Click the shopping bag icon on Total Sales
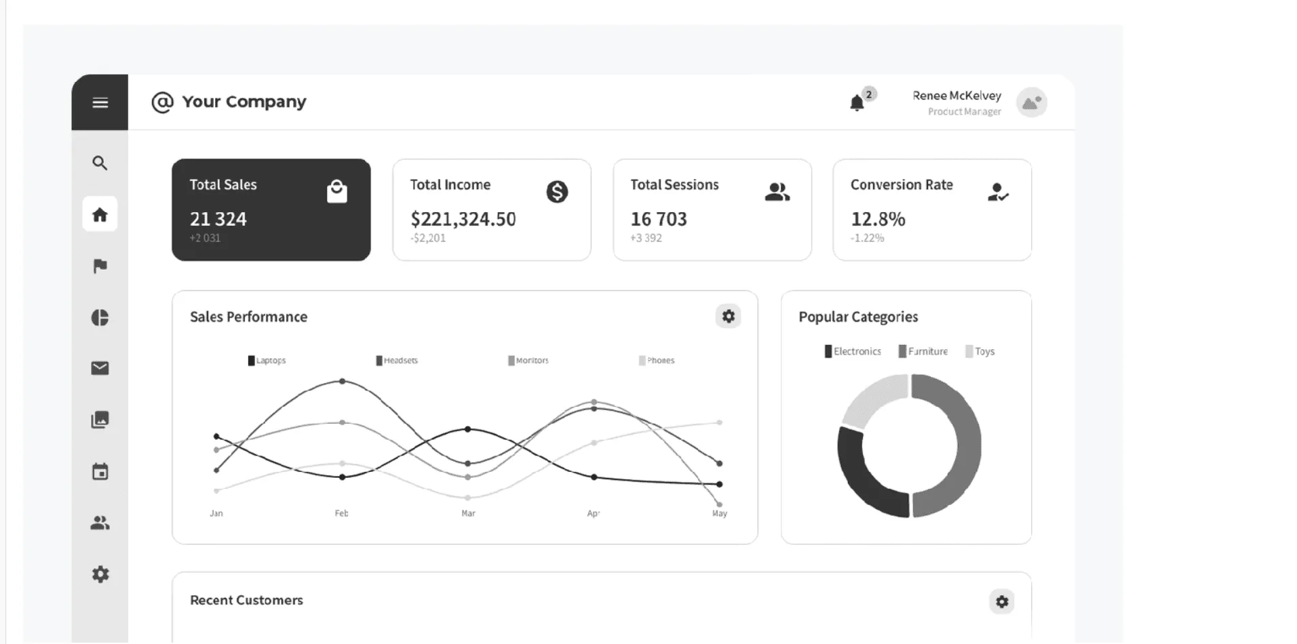Image resolution: width=1297 pixels, height=644 pixels. [x=337, y=192]
